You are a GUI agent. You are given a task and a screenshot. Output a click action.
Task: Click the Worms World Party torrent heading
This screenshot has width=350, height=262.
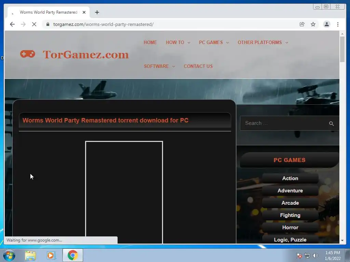pyautogui.click(x=105, y=120)
